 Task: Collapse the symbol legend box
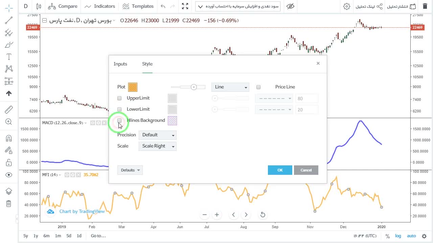pos(44,21)
